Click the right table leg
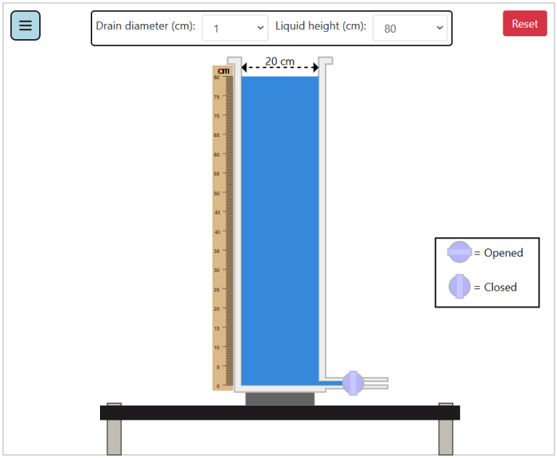 445,436
